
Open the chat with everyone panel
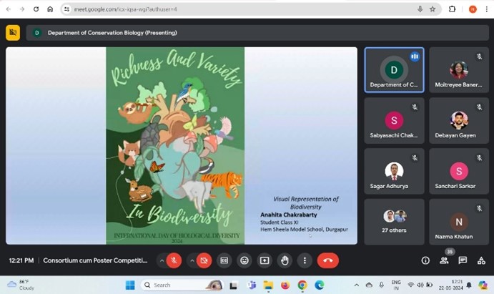[463, 260]
